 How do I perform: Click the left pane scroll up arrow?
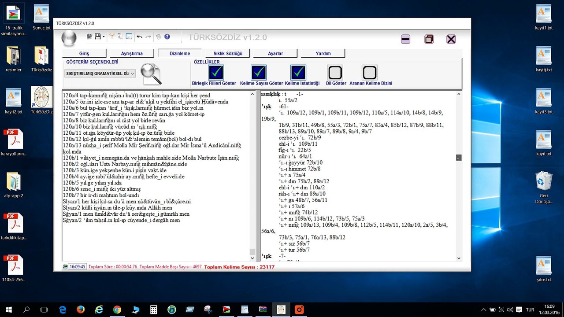(252, 94)
